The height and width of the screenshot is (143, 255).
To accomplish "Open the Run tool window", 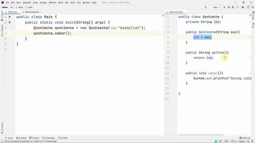I will 9,138.
